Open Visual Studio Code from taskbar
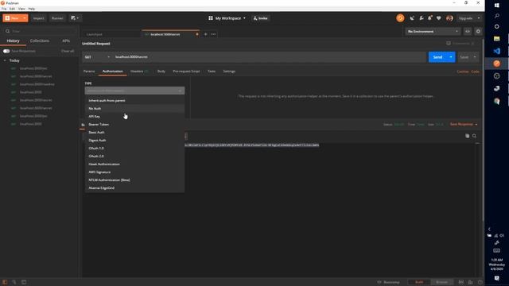The image size is (509, 286). coord(496,51)
